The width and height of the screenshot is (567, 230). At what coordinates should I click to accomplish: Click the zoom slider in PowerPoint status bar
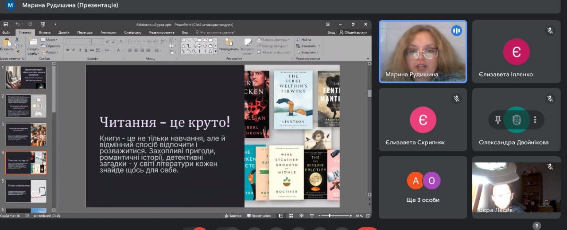click(x=330, y=216)
